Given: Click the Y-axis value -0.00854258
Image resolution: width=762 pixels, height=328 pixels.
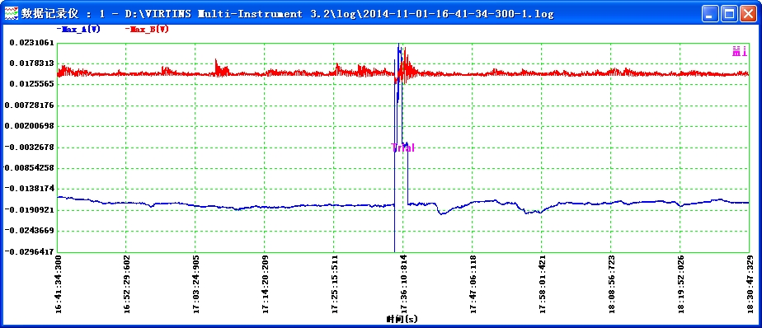Looking at the screenshot, I should 28,168.
